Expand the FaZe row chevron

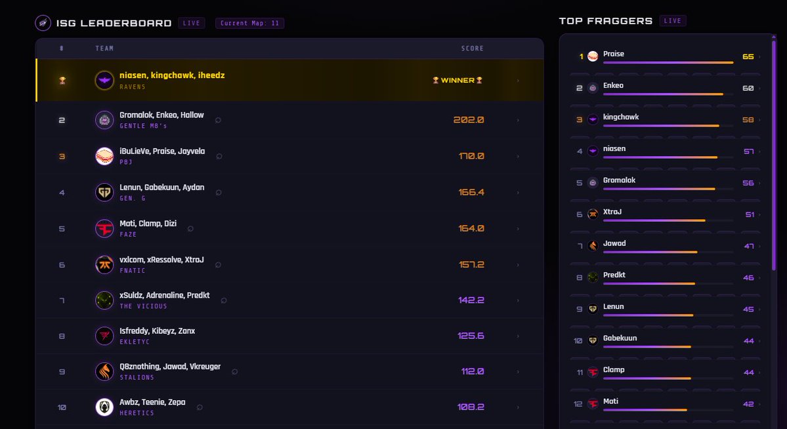[518, 228]
